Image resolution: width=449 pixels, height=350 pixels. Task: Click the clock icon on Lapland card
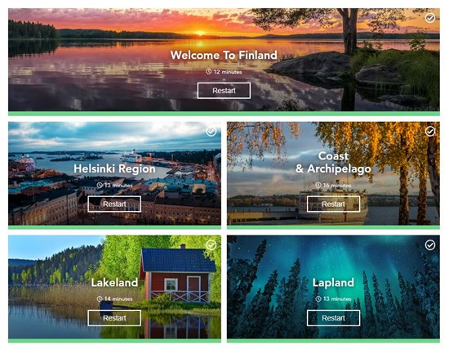tap(318, 298)
